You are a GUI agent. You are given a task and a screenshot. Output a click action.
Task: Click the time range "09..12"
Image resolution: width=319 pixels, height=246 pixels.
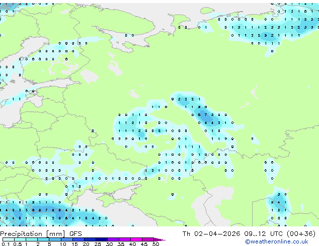pyautogui.click(x=255, y=234)
